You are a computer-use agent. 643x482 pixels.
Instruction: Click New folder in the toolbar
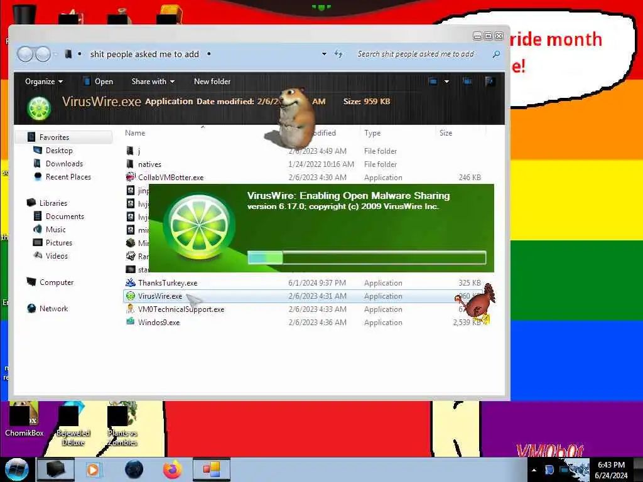(212, 81)
